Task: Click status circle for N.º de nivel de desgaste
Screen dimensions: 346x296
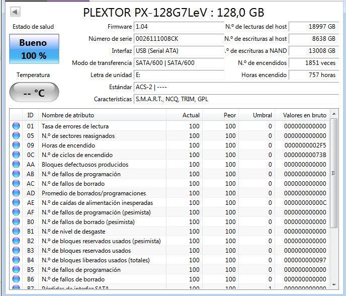Action: pos(16,231)
